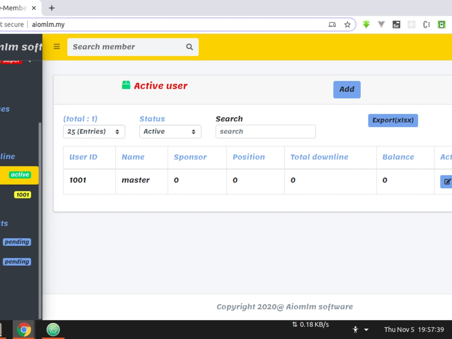Image resolution: width=452 pixels, height=339 pixels.
Task: Select the second pending sidebar item
Action: tap(17, 262)
